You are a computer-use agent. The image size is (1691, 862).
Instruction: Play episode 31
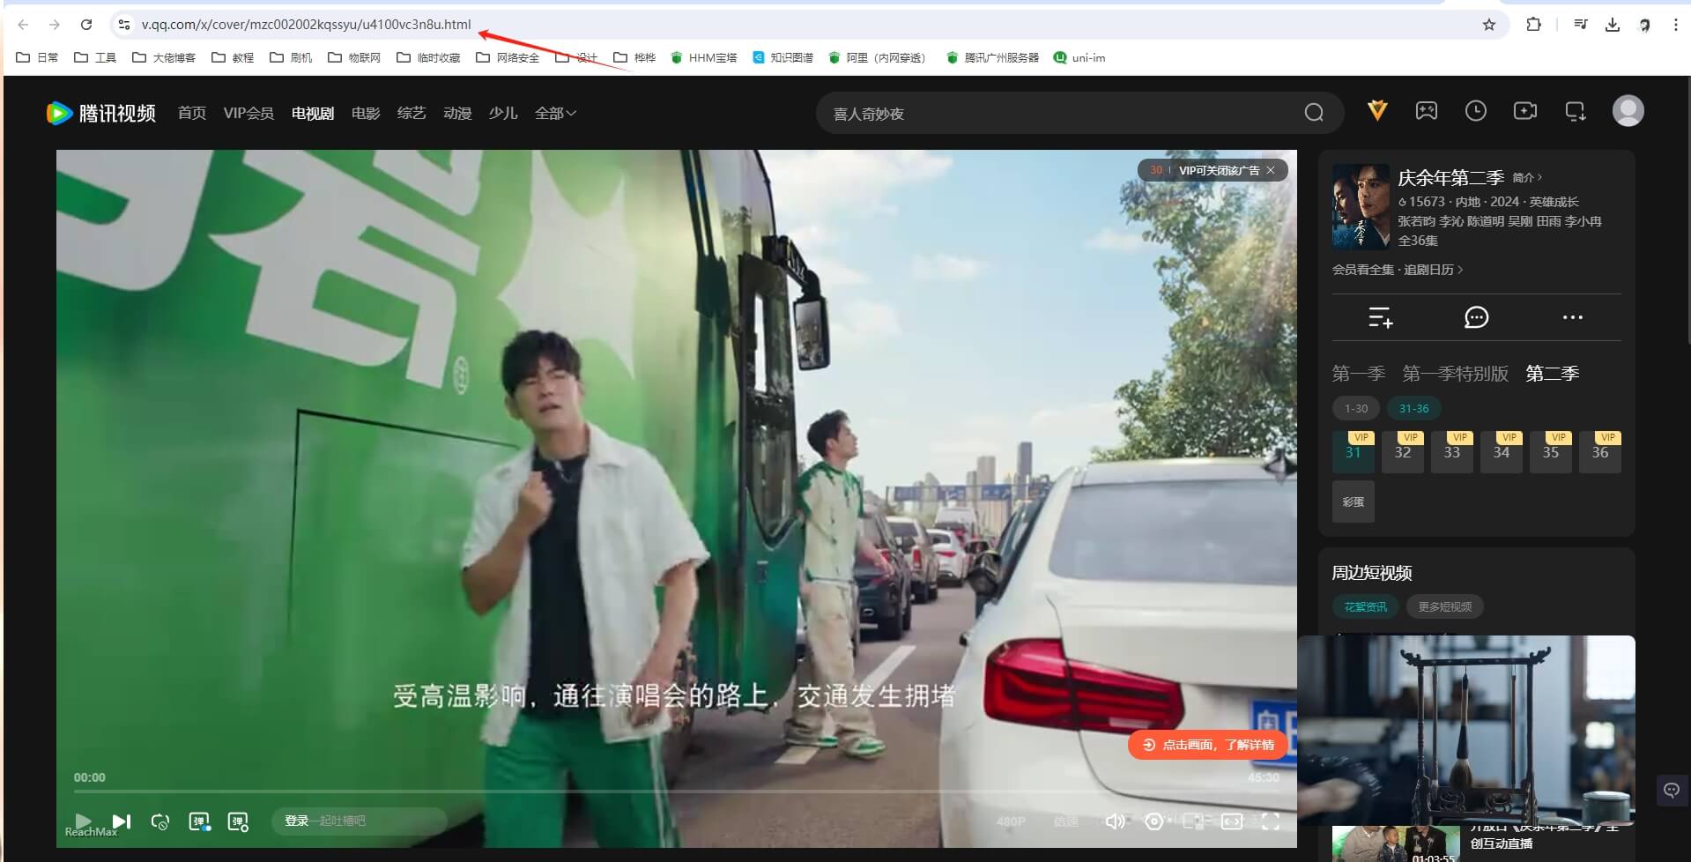tap(1354, 452)
